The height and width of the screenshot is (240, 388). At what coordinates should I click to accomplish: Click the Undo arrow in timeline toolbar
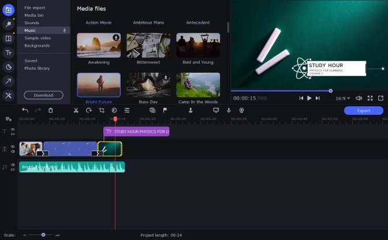25,110
